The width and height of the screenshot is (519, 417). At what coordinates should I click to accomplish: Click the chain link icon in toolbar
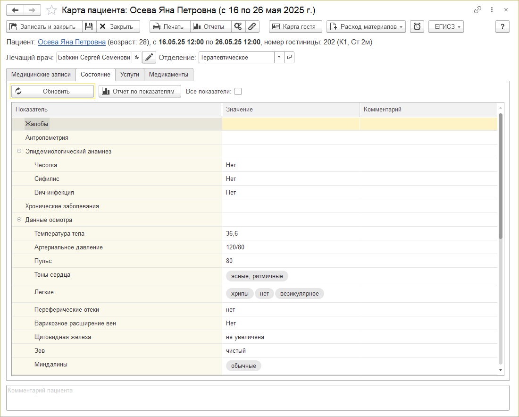point(252,26)
